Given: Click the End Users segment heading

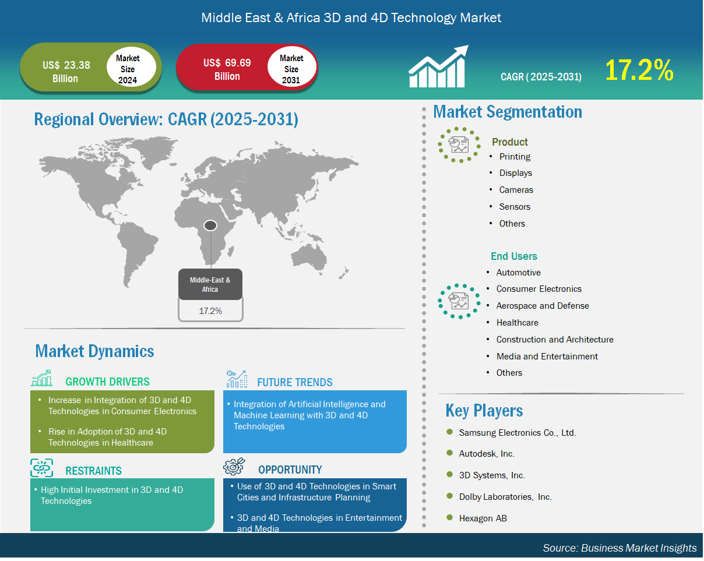Looking at the screenshot, I should tap(514, 256).
